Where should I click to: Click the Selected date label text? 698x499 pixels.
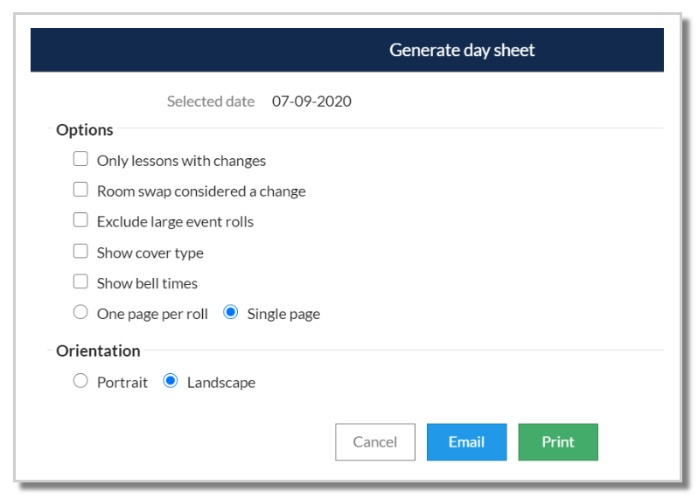click(211, 101)
